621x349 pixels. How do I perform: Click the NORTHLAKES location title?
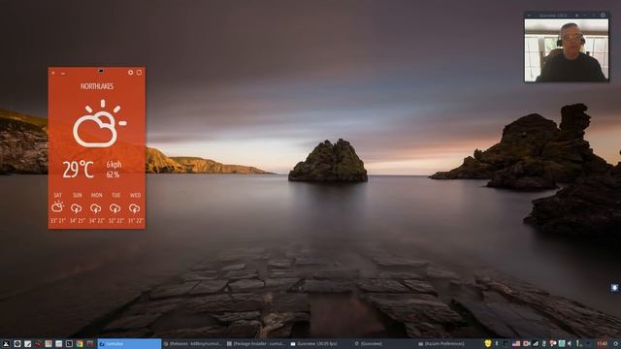[x=97, y=86]
